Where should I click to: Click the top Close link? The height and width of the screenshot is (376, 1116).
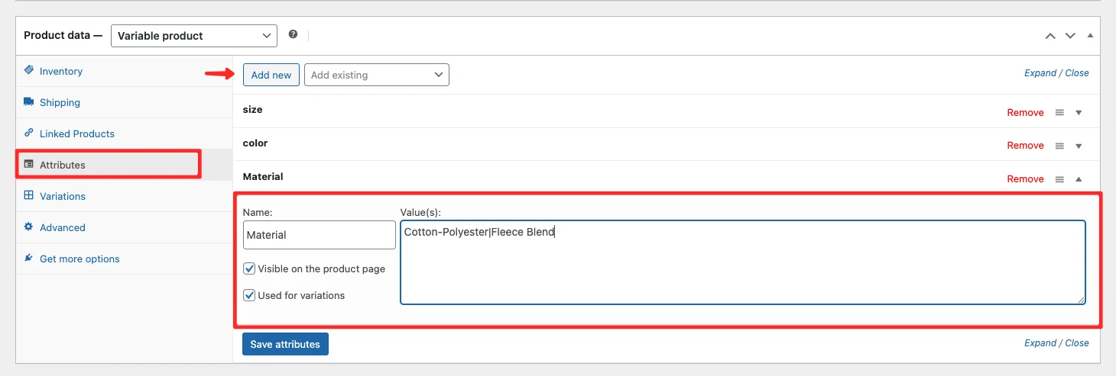coord(1077,73)
